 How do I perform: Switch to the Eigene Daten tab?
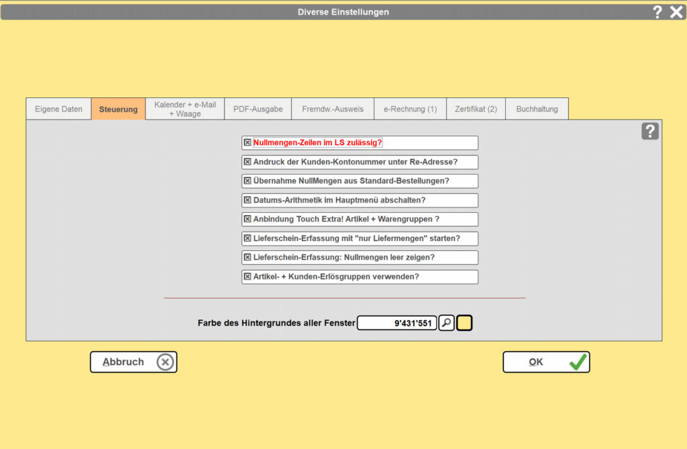[58, 109]
